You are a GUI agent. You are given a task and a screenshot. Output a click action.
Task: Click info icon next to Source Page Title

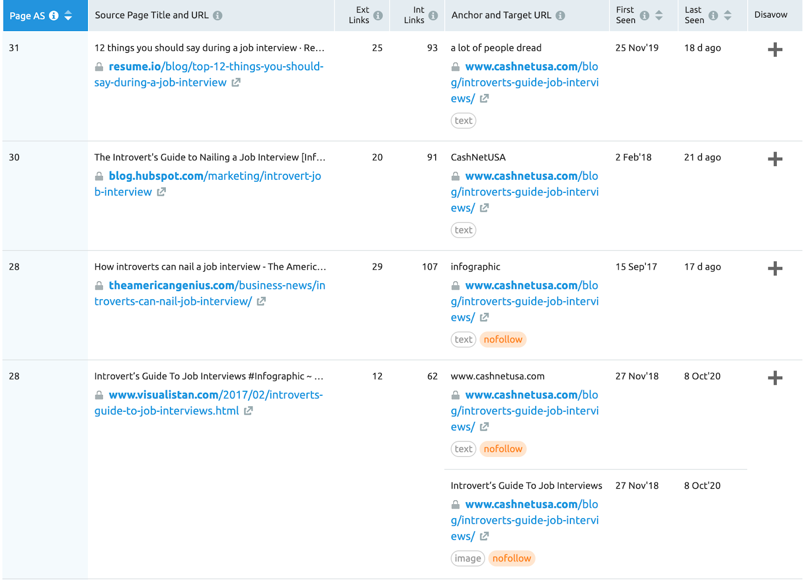tap(218, 16)
